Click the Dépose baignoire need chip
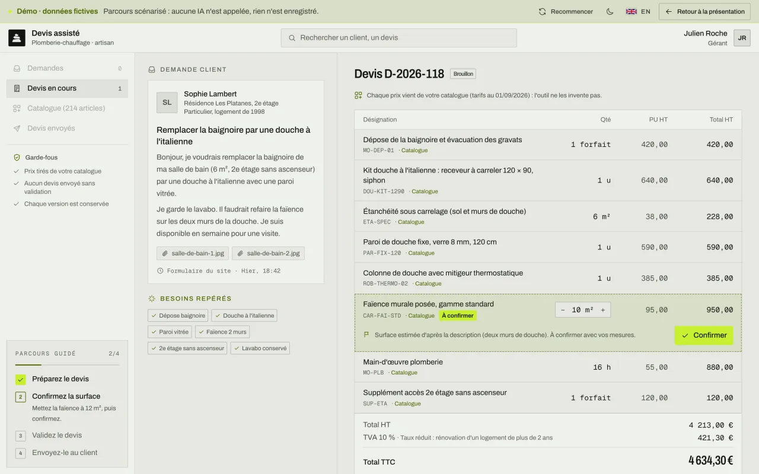Screen dimensions: 759x474 [178, 316]
